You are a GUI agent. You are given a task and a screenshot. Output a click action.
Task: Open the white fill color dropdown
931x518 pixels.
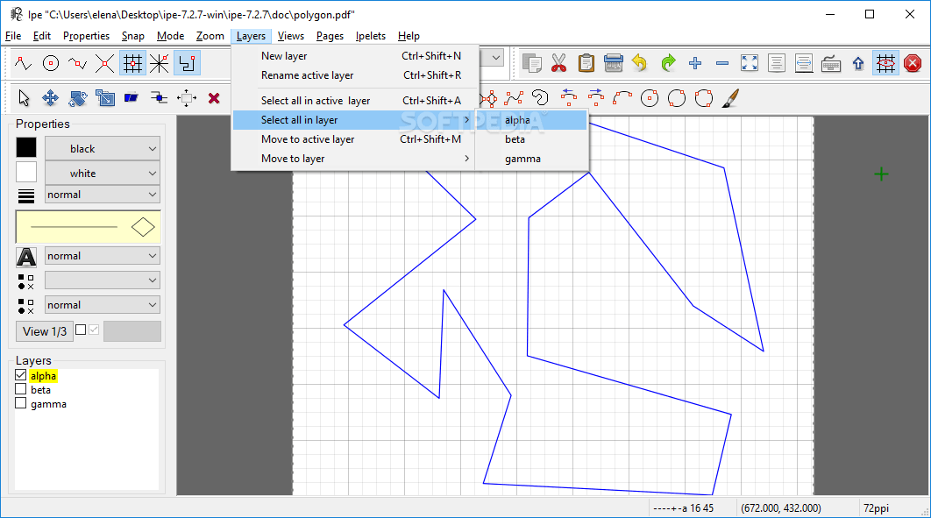103,174
